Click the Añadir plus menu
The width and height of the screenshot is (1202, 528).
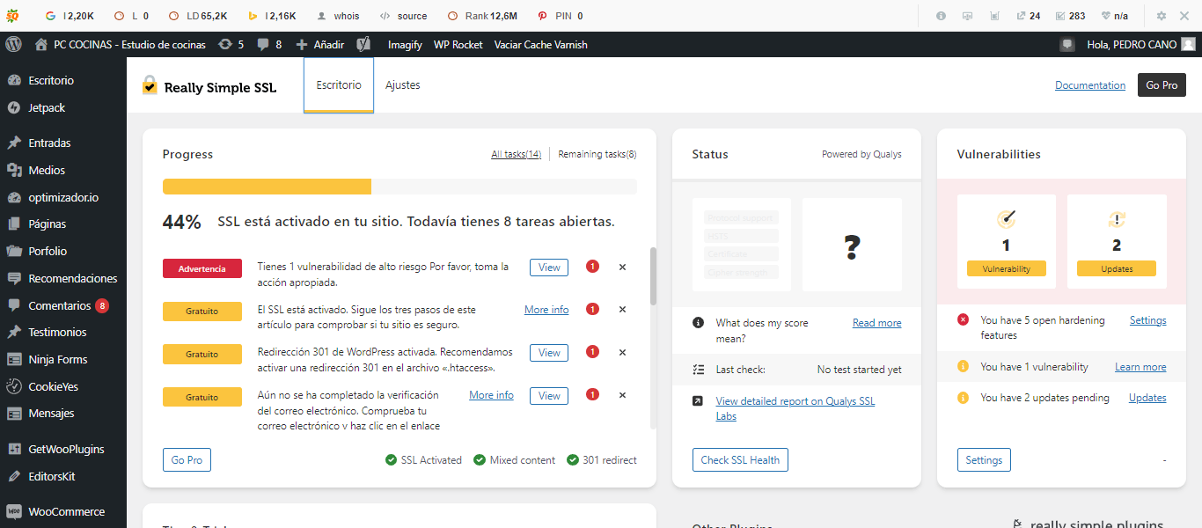(319, 44)
